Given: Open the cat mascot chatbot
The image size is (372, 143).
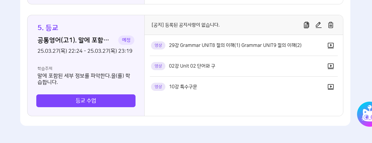Looking at the screenshot, I should (x=365, y=115).
